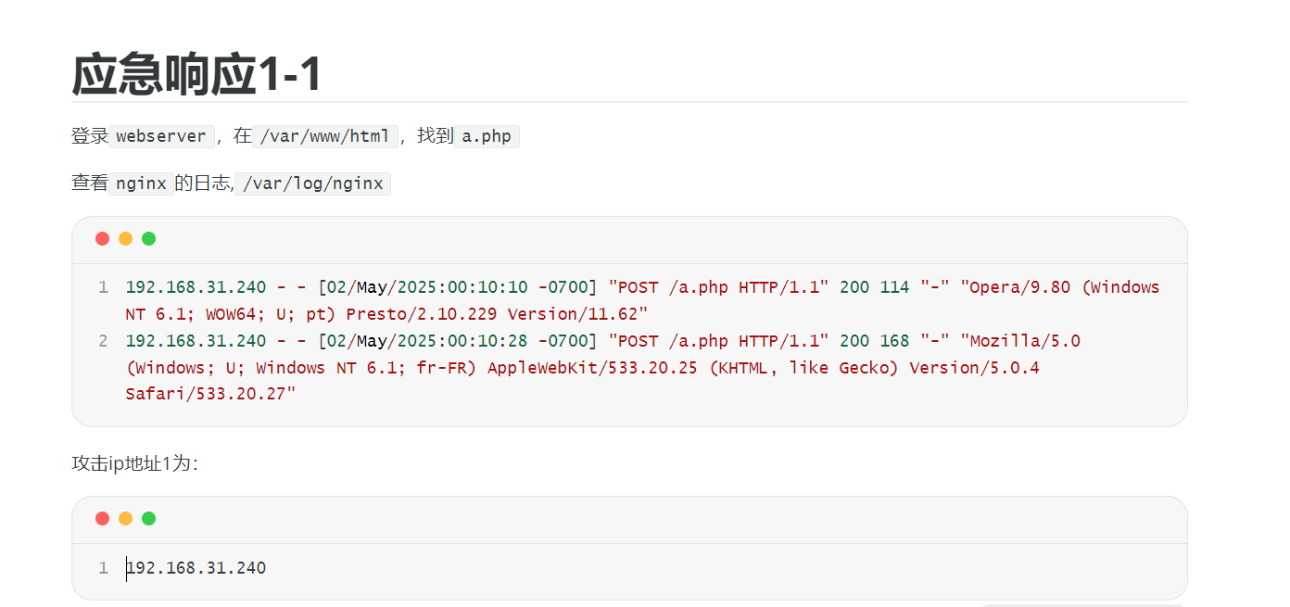The width and height of the screenshot is (1290, 607).
Task: Click the heading 应急响应1-1
Action: point(196,75)
